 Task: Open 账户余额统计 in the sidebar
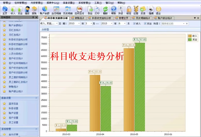16,25
